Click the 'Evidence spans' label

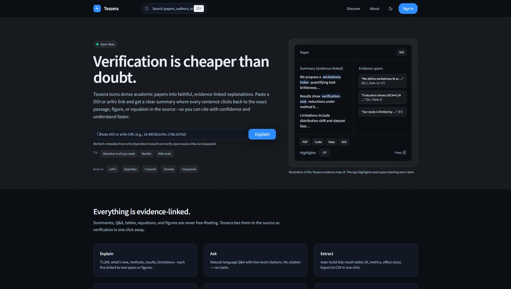click(x=371, y=68)
